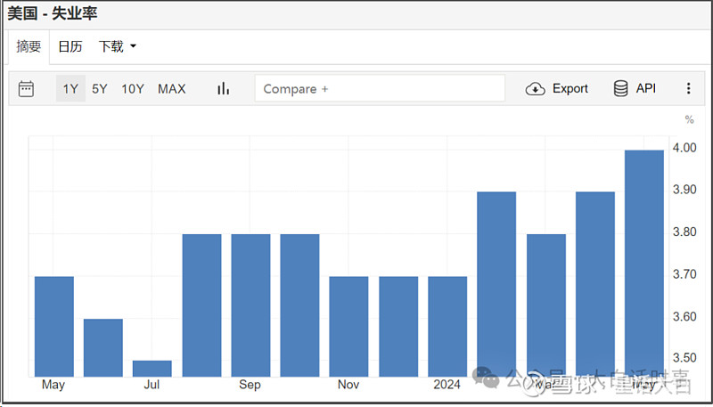713x407 pixels.
Task: Open the calendar date picker icon
Action: click(x=26, y=88)
